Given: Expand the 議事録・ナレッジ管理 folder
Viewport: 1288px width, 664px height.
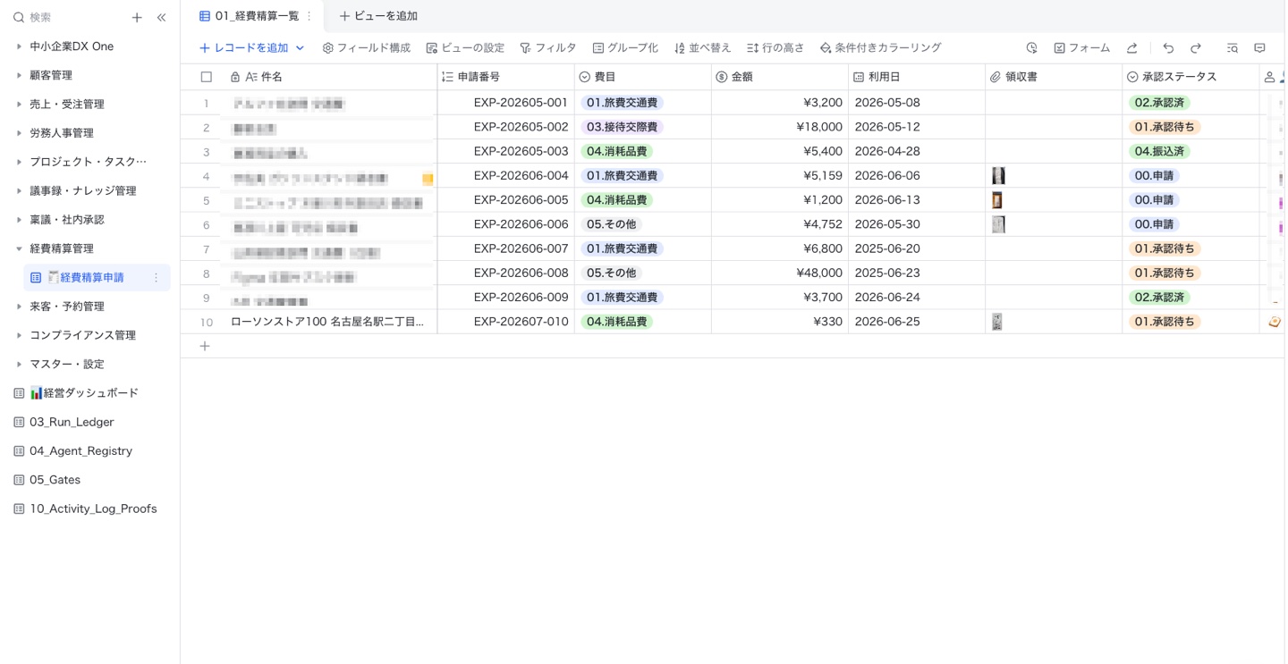Looking at the screenshot, I should click(19, 191).
